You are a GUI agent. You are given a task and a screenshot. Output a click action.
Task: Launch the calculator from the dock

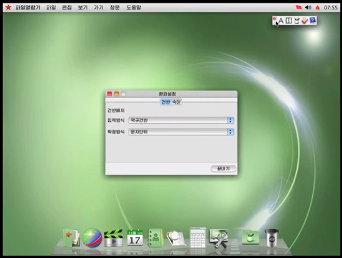198,237
